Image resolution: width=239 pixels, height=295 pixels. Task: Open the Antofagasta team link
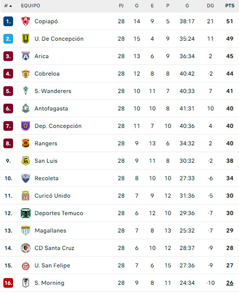coord(51,109)
